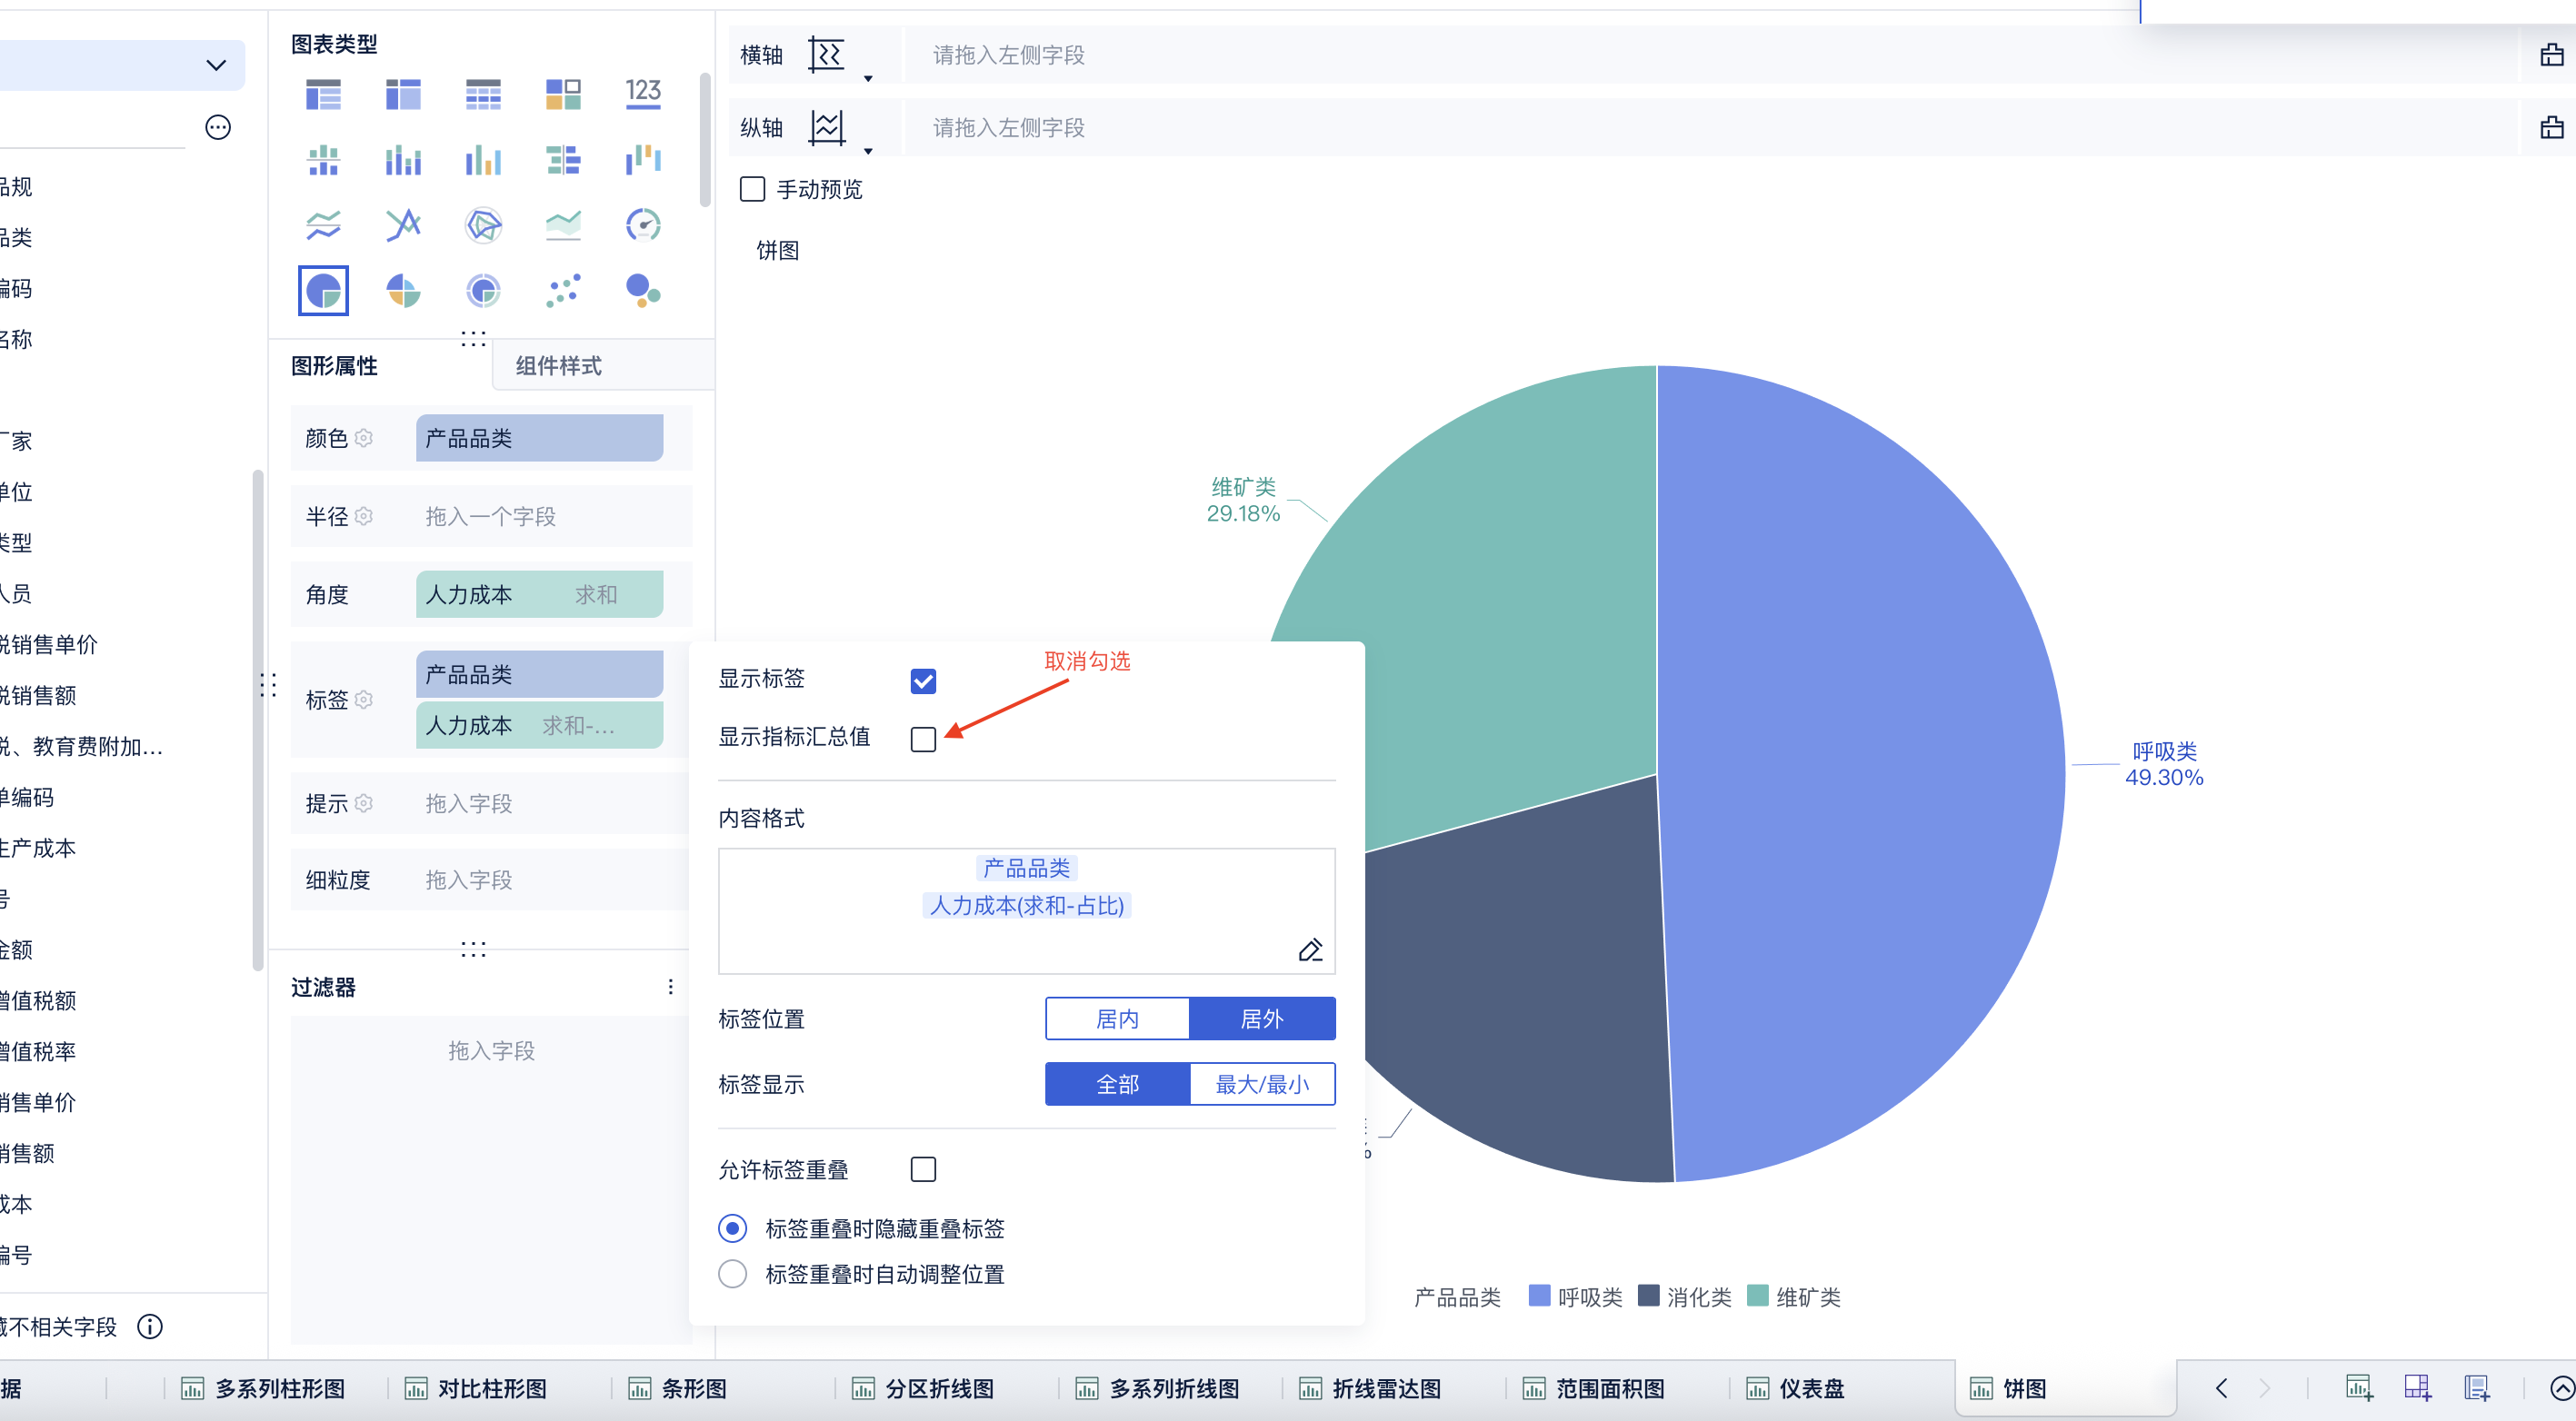
Task: Open the dataset selector dropdown chevron
Action: (216, 65)
